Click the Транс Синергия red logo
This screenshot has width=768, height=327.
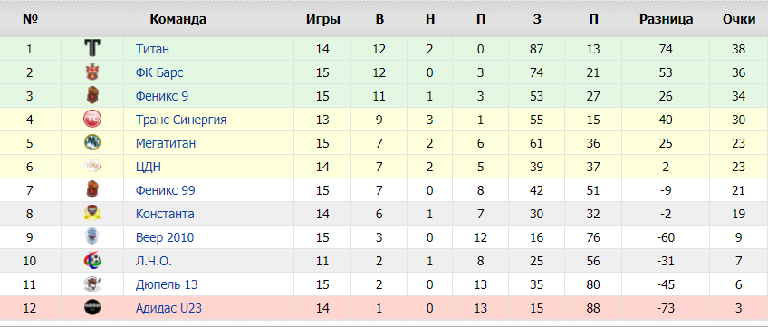tap(92, 120)
